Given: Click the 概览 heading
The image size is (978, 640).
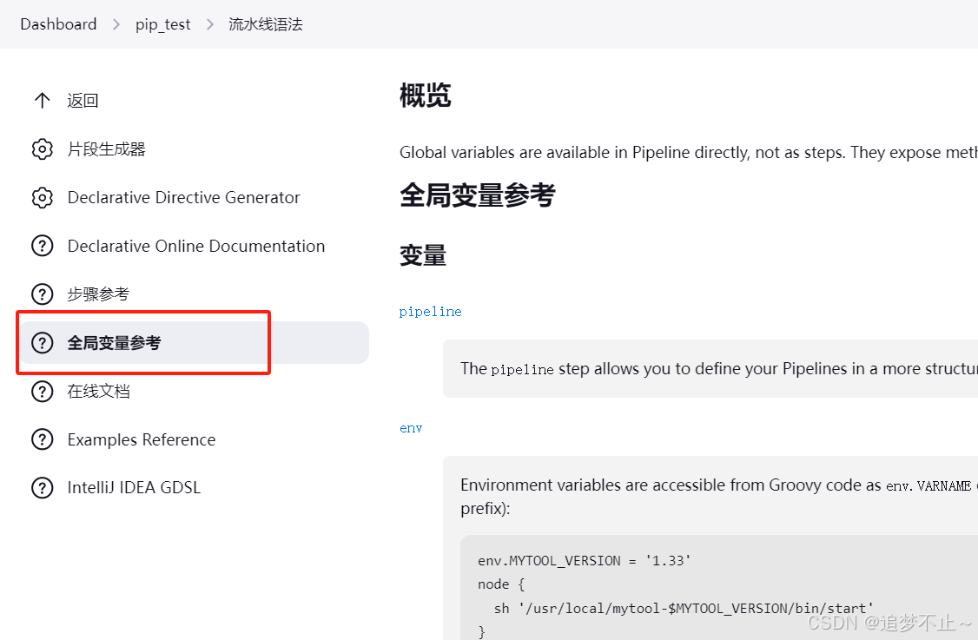Looking at the screenshot, I should pos(426,96).
